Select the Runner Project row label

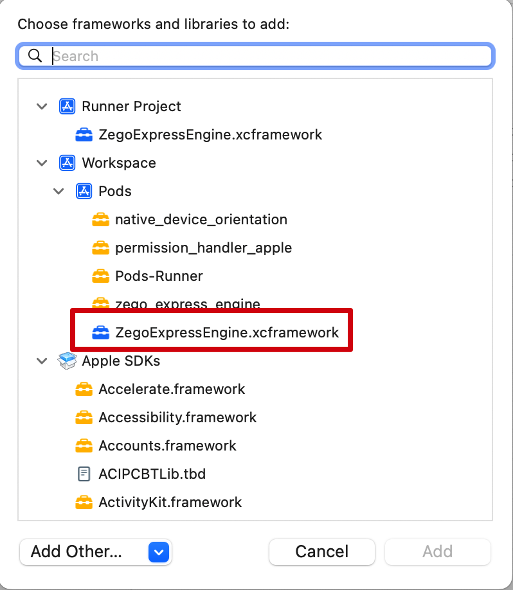(x=131, y=107)
